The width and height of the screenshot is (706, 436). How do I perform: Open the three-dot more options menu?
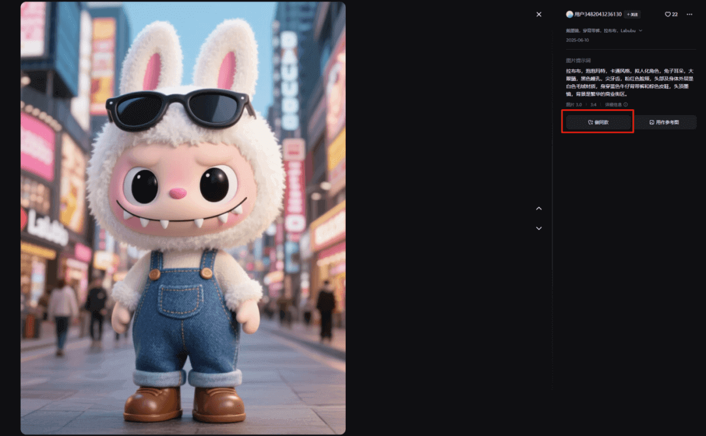pos(689,14)
